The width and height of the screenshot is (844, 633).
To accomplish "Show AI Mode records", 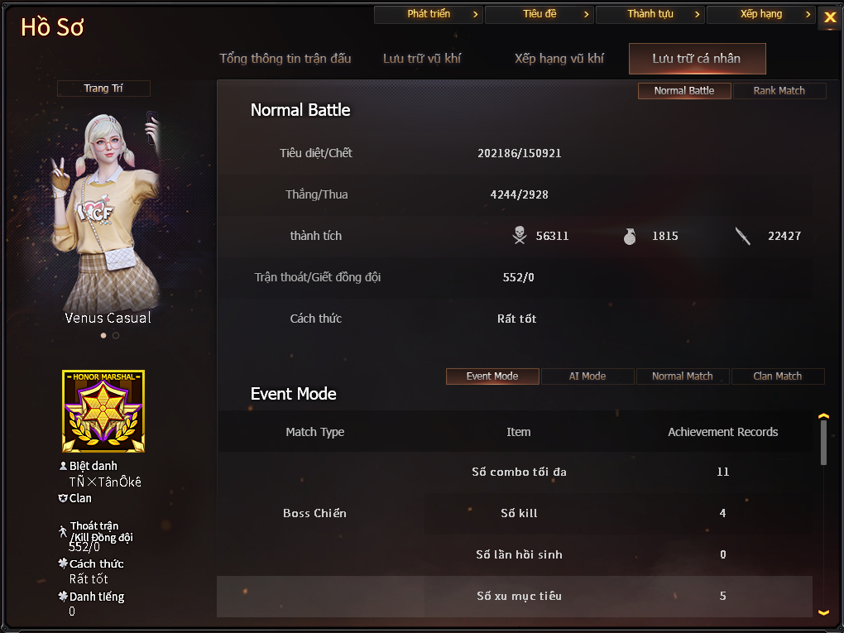I will [x=587, y=376].
